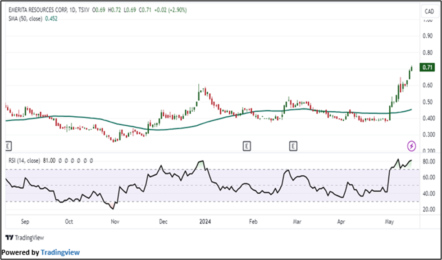Click the E earnings marker near Feb

tap(246, 146)
